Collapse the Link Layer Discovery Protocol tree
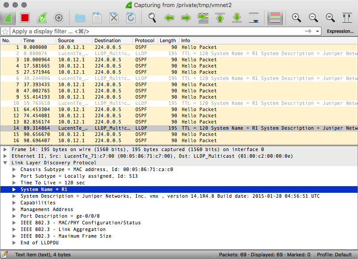The width and height of the screenshot is (358, 259). (x=5, y=163)
